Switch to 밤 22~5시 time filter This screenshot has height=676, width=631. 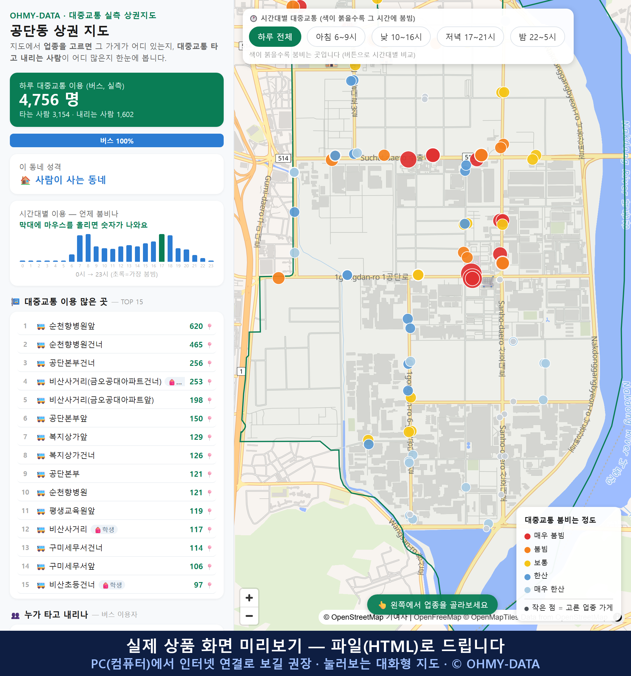537,37
